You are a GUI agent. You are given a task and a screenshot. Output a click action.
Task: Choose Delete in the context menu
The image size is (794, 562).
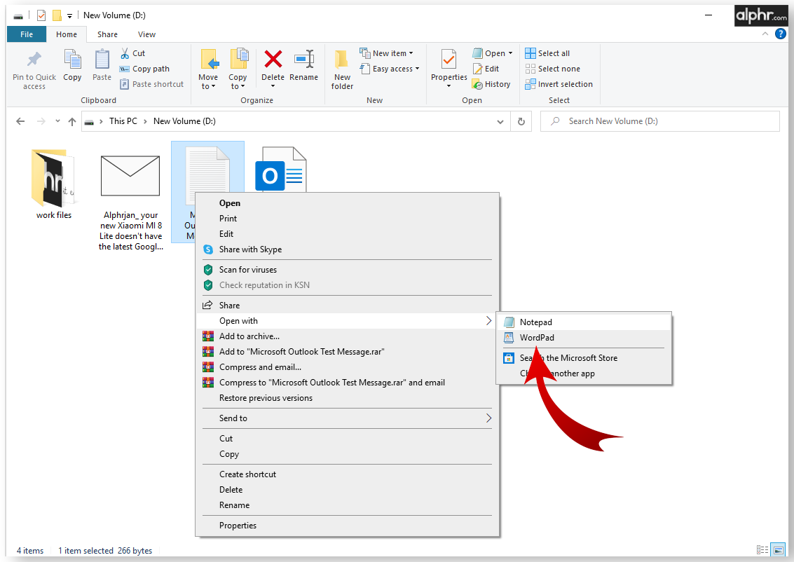click(347, 490)
